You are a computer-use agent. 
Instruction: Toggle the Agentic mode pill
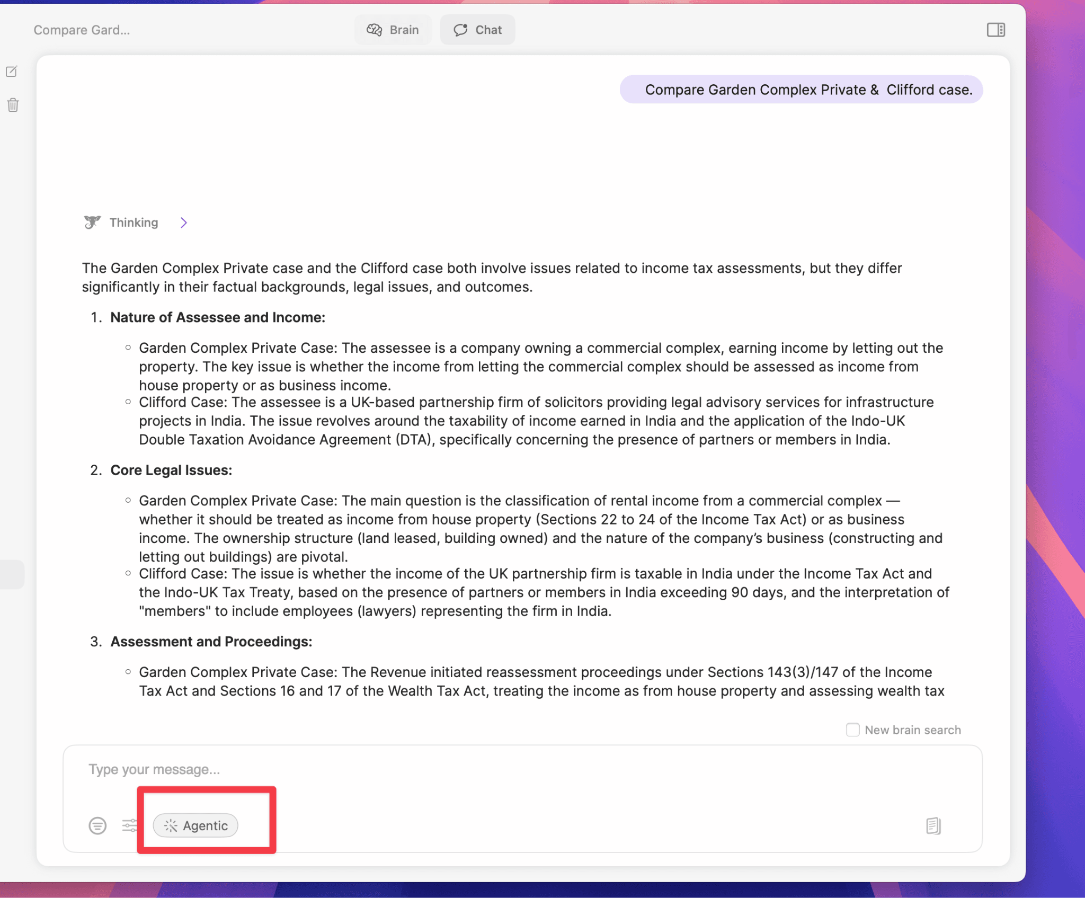pos(195,825)
